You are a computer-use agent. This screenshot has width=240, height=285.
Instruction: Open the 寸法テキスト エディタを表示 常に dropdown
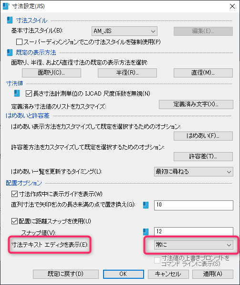[194, 245]
